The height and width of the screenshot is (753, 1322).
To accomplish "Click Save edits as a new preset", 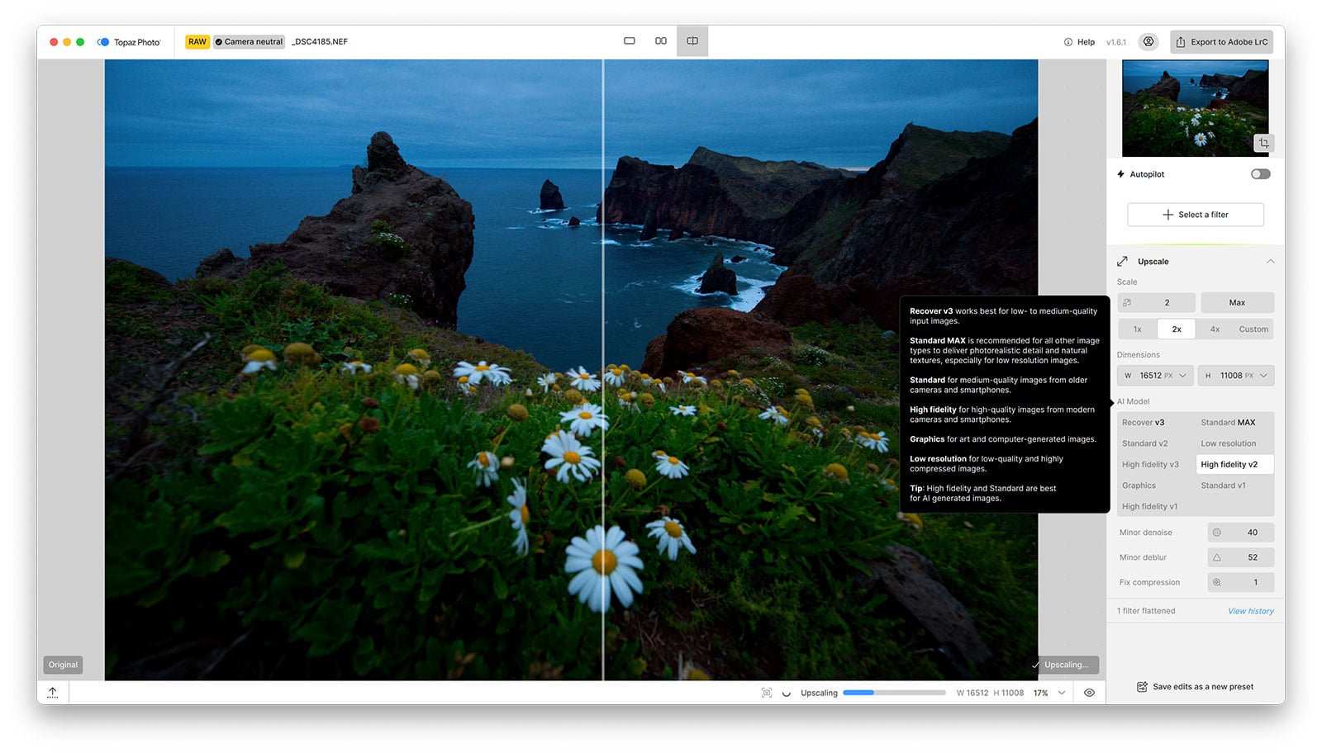I will 1196,687.
